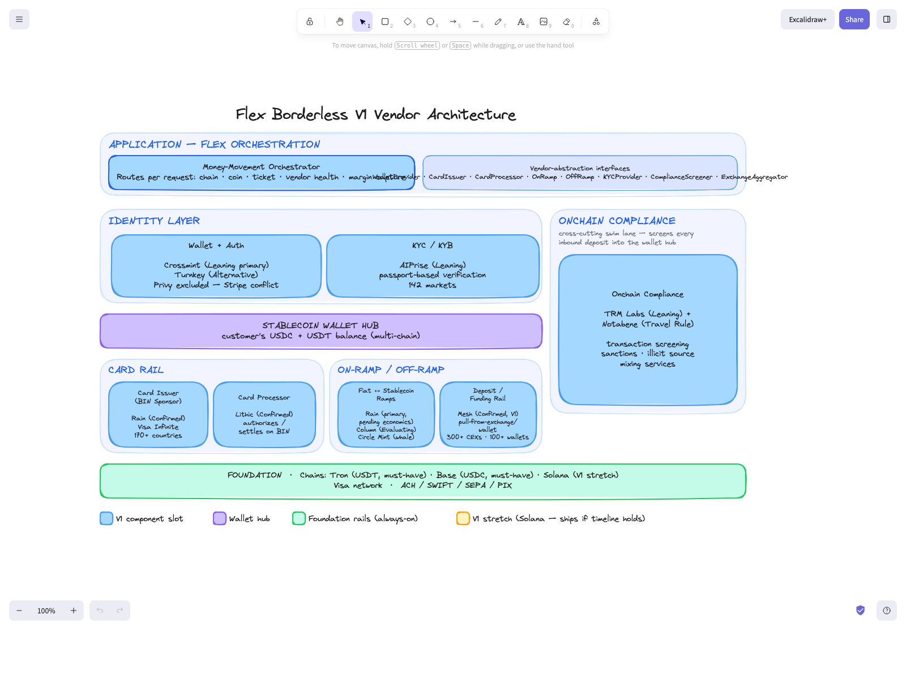Select the Money-Movement Orchestrator box
The image size is (906, 679).
click(x=262, y=173)
